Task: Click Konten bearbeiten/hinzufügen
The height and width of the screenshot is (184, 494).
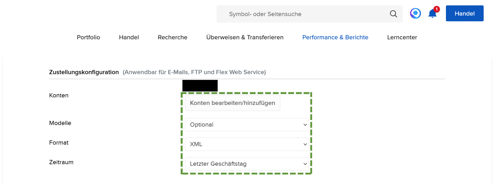Action: (232, 103)
